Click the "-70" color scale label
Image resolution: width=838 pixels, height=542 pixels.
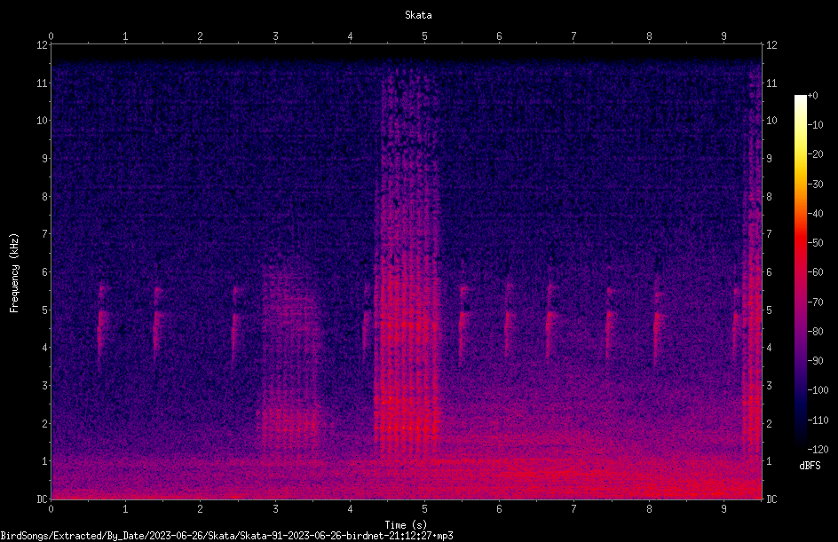coord(815,302)
